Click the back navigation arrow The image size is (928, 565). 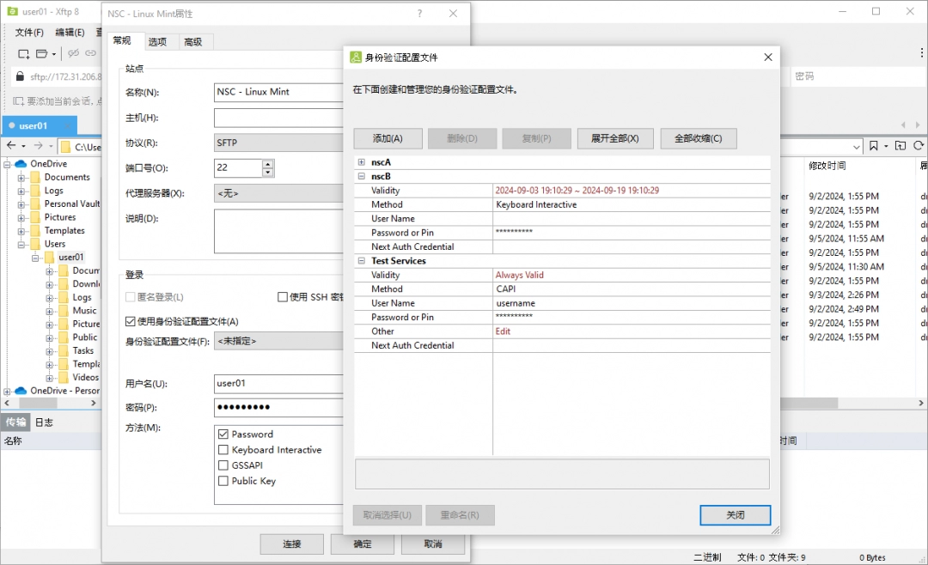point(11,146)
